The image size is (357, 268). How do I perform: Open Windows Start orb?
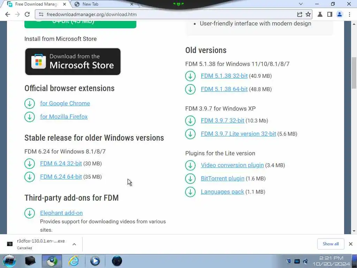[x=9, y=261]
